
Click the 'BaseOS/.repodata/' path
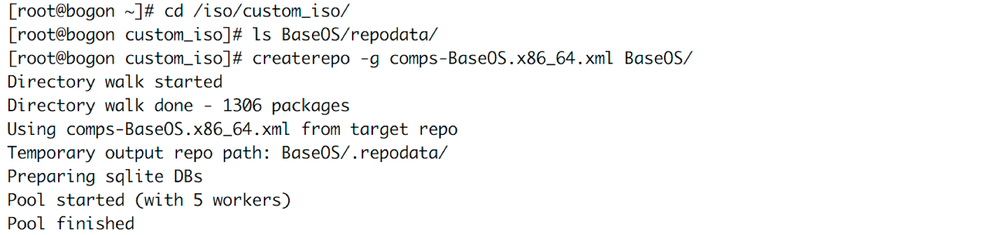364,153
